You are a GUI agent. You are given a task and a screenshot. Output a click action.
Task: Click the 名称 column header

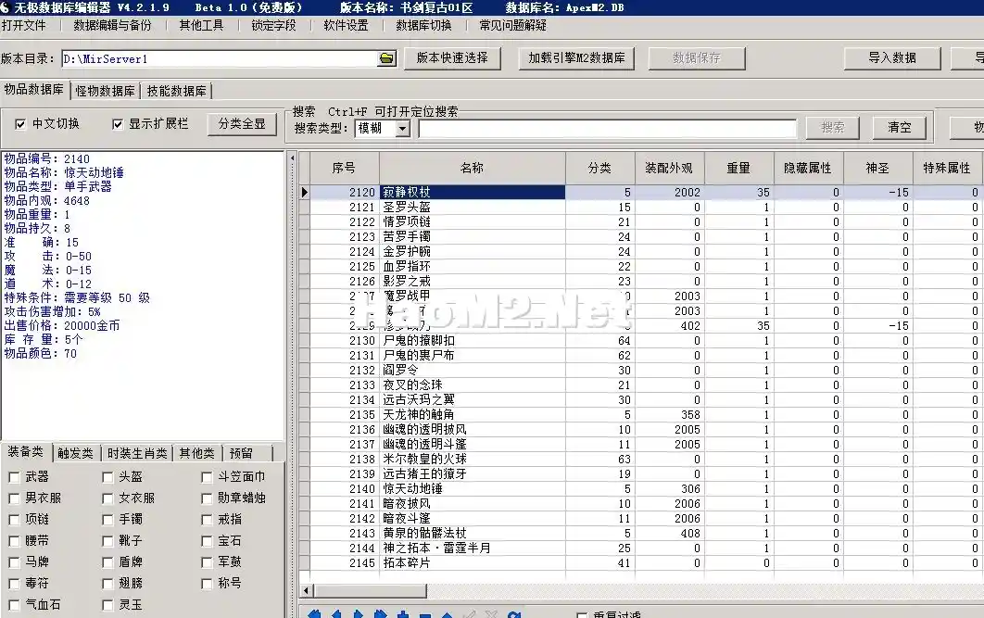coord(472,168)
